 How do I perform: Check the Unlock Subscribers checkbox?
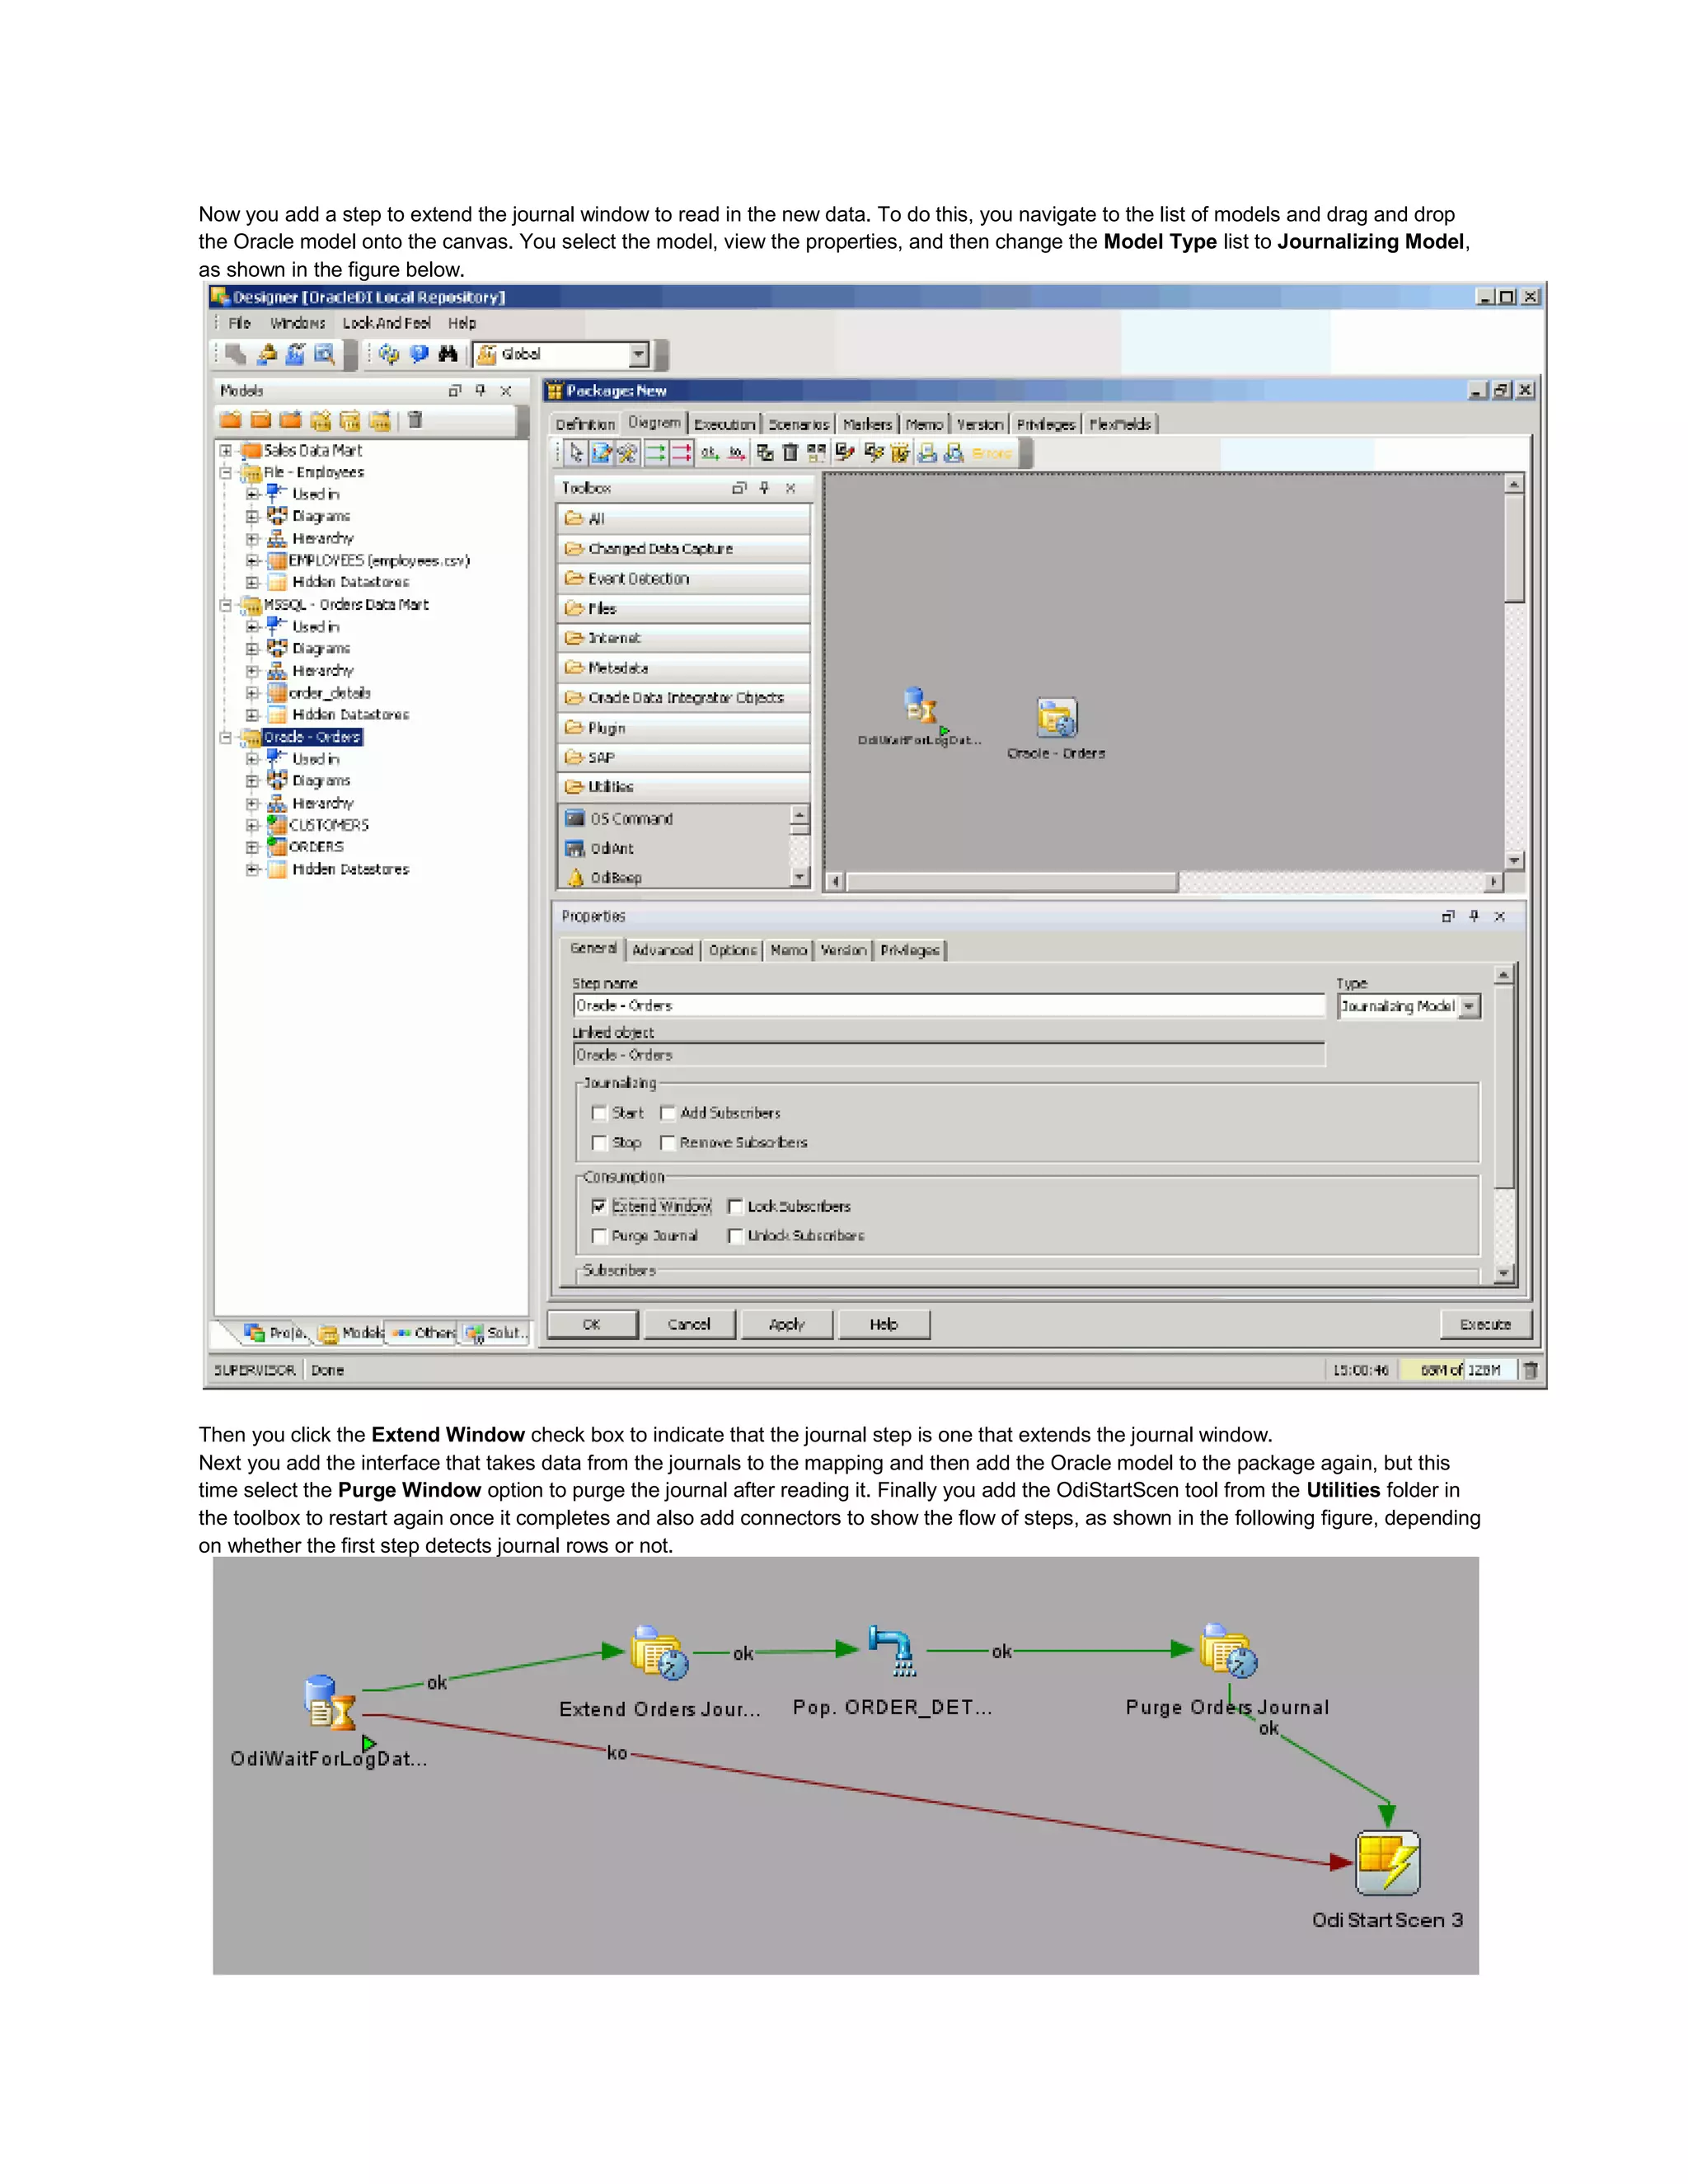(735, 1237)
